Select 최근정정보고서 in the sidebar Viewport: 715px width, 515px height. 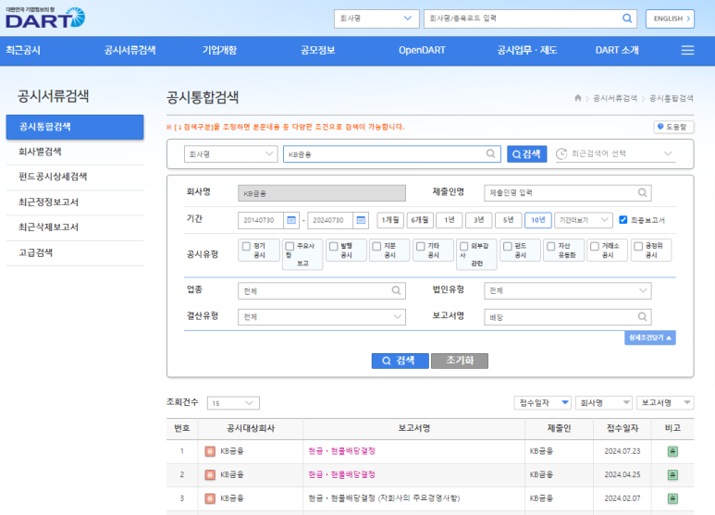point(75,202)
